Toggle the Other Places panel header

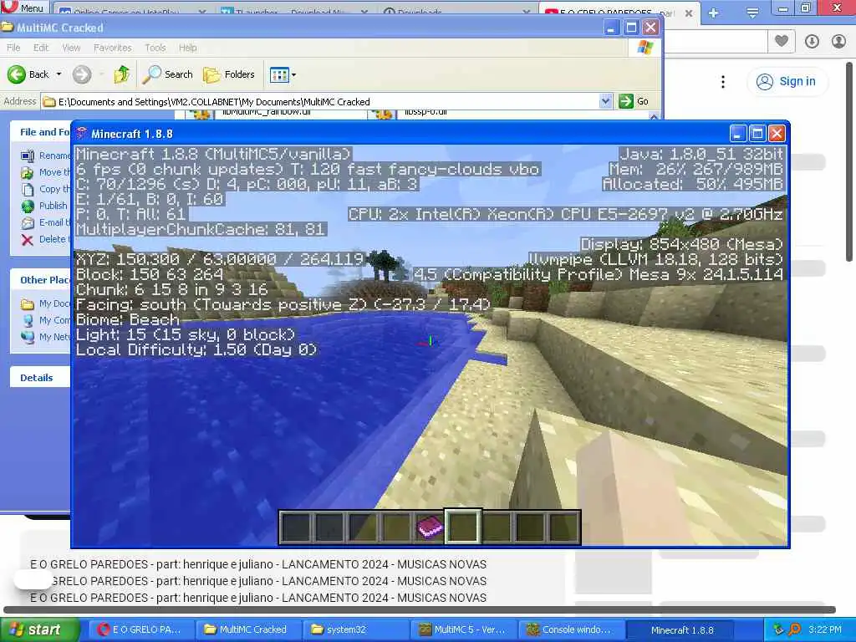pyautogui.click(x=40, y=280)
